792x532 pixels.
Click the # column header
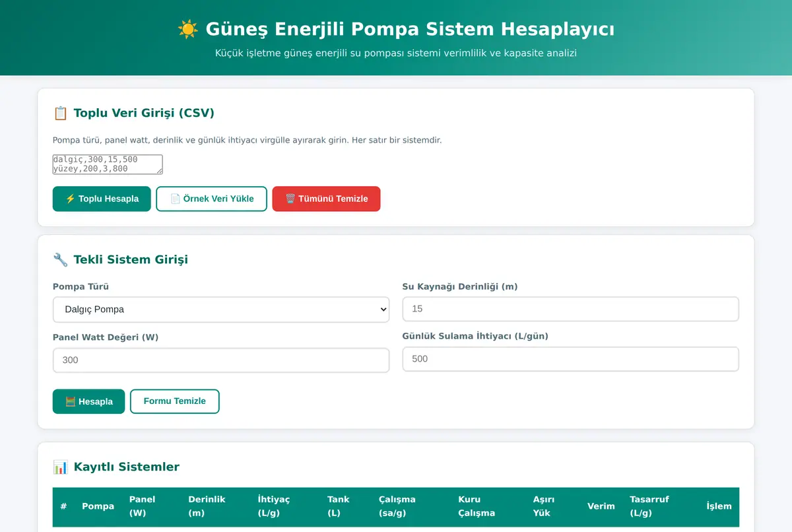(x=63, y=506)
